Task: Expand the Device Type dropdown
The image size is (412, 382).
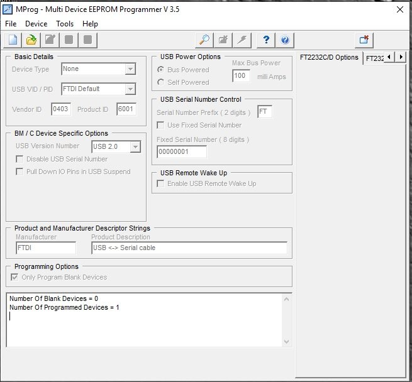Action: 131,69
